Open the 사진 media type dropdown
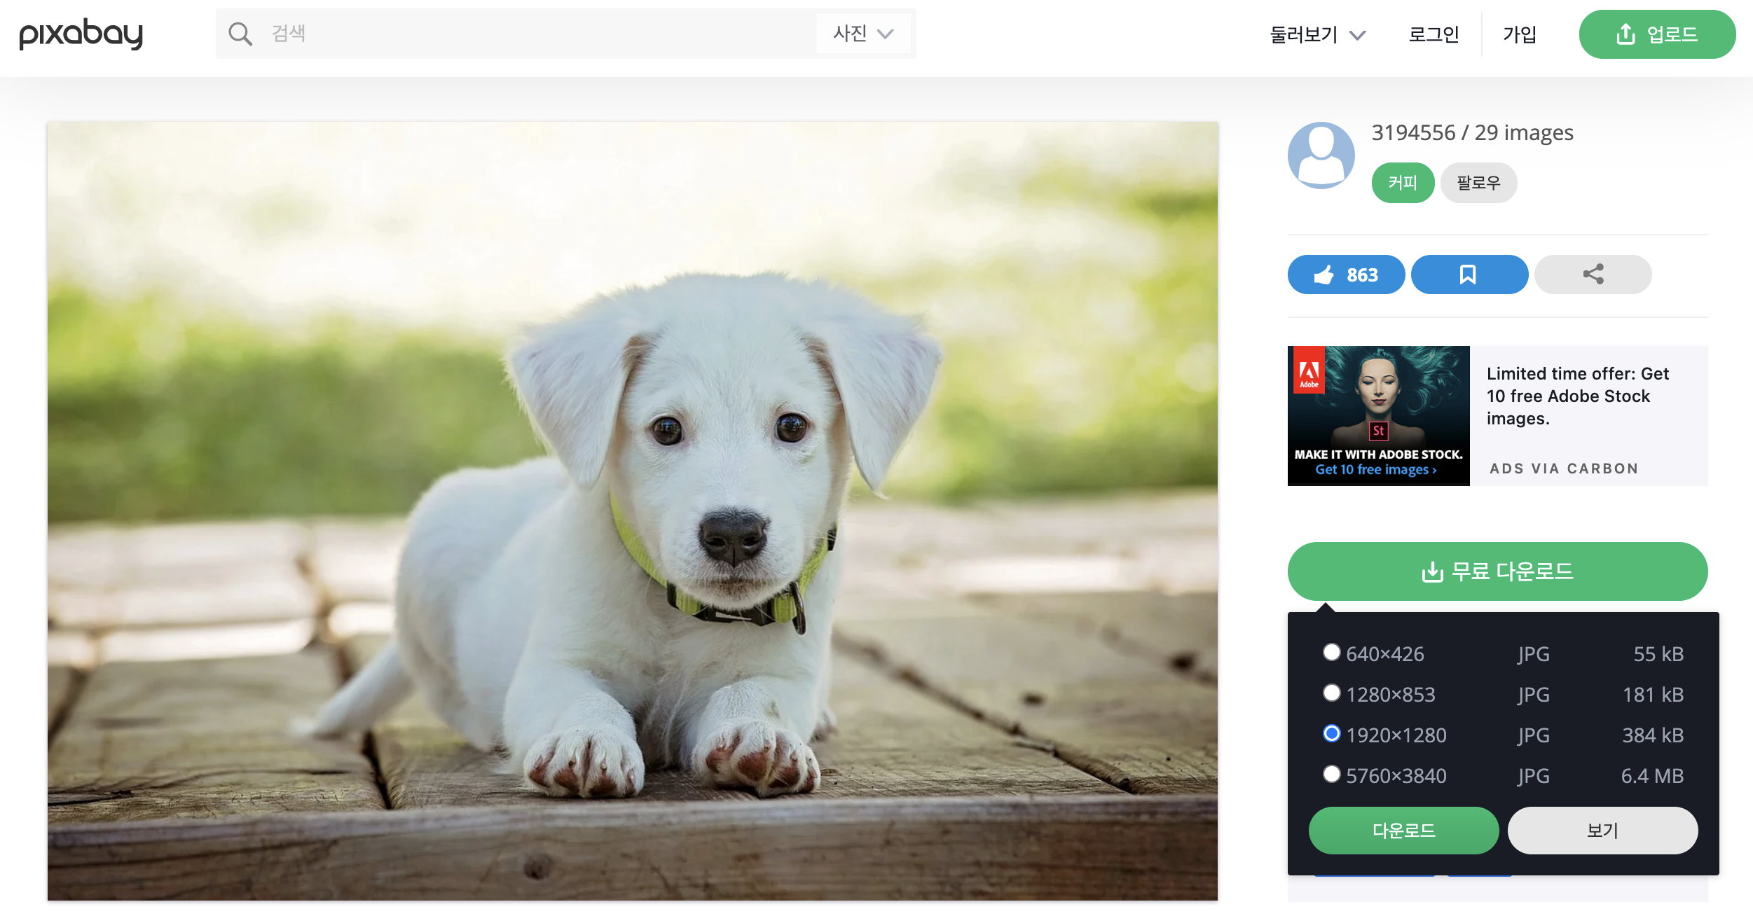The image size is (1753, 916). coord(862,34)
